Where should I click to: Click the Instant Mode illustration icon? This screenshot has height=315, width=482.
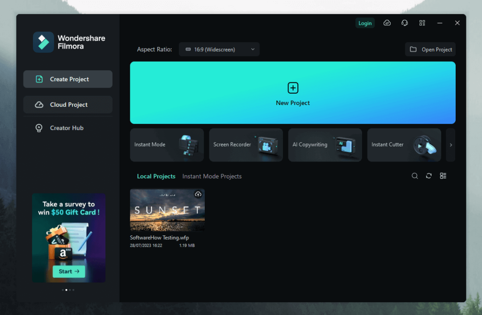(188, 145)
